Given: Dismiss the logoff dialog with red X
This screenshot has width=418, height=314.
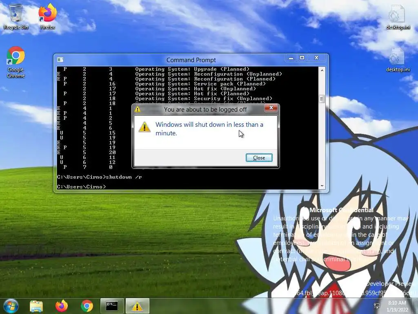Looking at the screenshot, I should (x=271, y=108).
